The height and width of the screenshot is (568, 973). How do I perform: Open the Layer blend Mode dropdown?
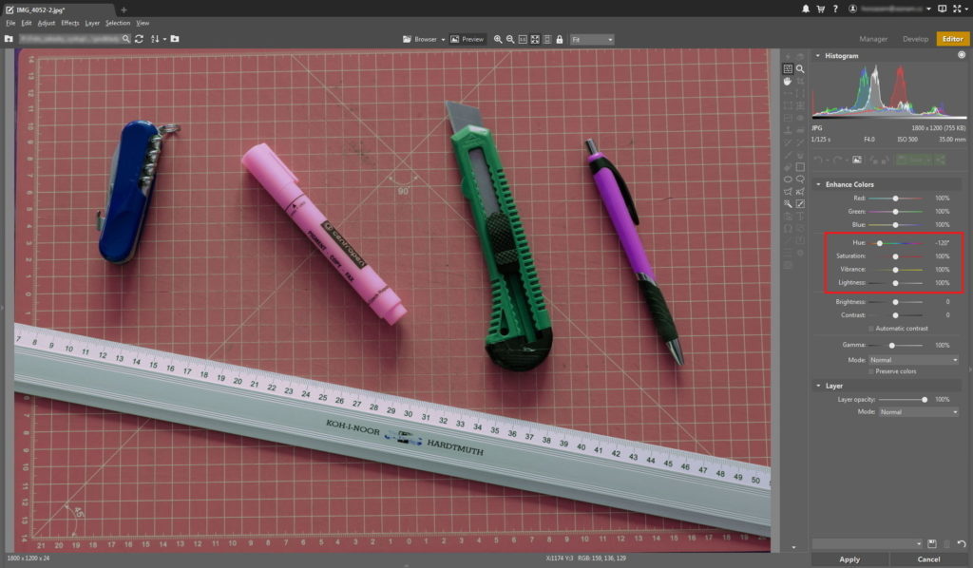pyautogui.click(x=918, y=412)
